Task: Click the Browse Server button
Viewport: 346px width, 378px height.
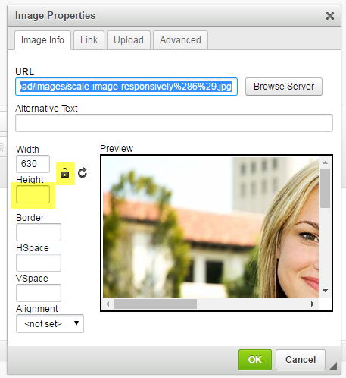Action: [284, 87]
